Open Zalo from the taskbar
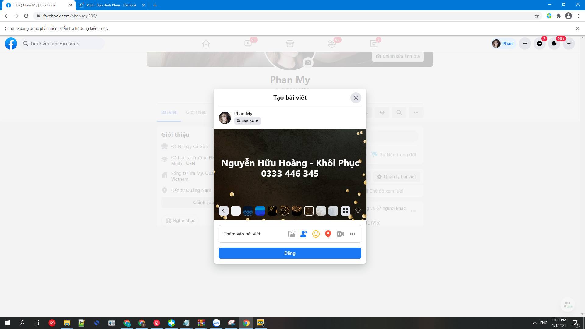The image size is (585, 329). pyautogui.click(x=216, y=323)
